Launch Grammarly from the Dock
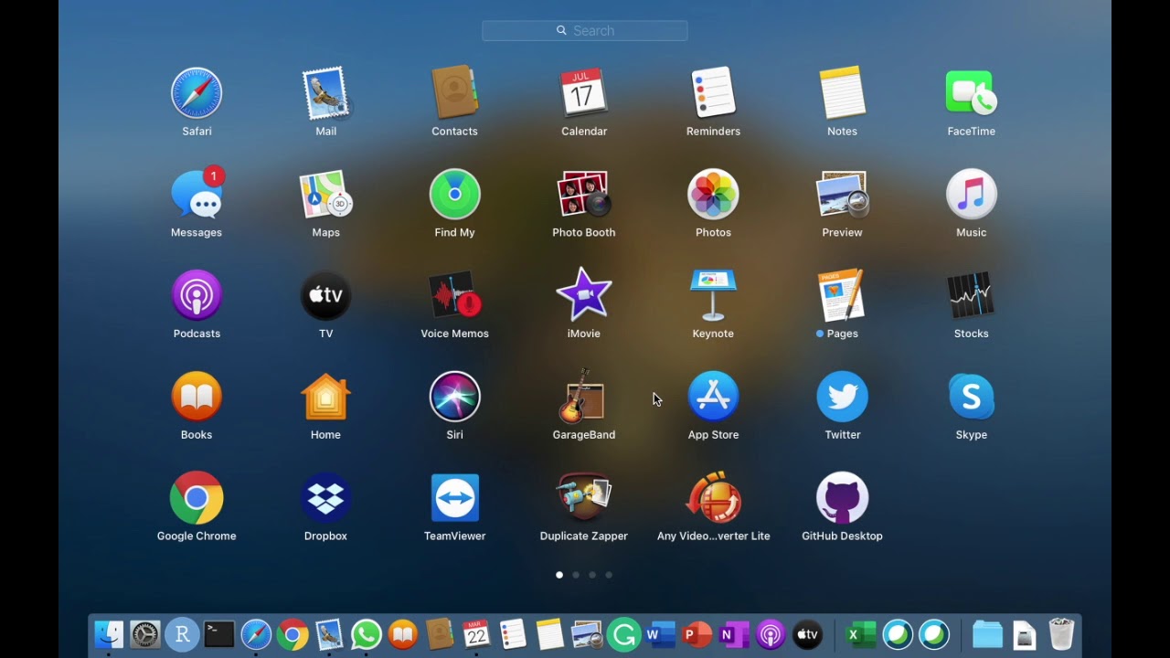The image size is (1170, 658). pyautogui.click(x=623, y=634)
